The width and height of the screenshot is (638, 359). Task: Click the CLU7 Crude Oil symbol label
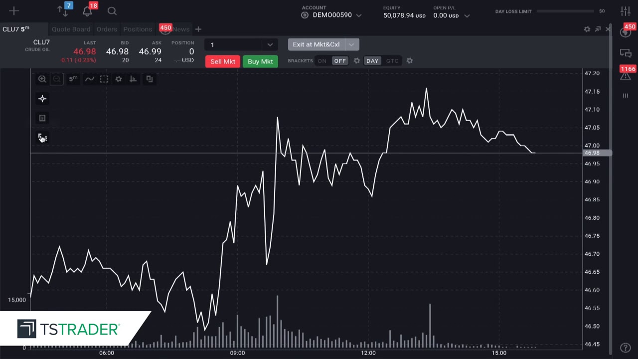click(x=38, y=45)
